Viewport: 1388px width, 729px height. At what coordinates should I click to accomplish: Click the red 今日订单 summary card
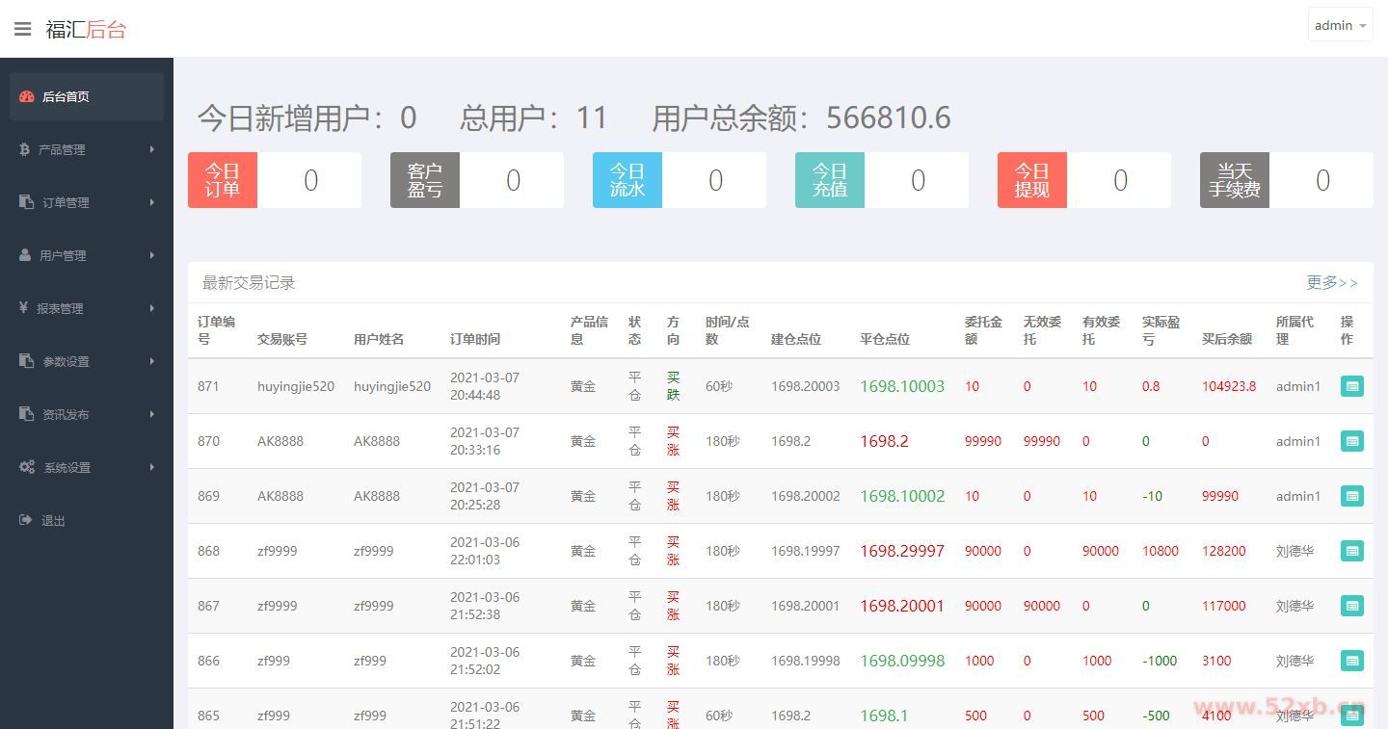click(x=223, y=180)
